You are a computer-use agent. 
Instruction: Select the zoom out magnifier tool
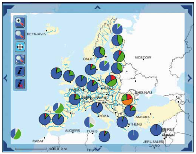[x=20, y=34]
